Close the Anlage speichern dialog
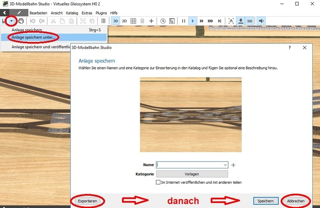The height and width of the screenshot is (208, 320). point(305,47)
